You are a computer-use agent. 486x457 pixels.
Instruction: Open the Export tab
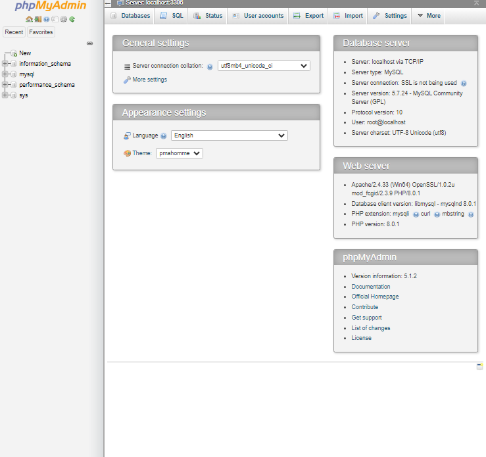tap(308, 16)
